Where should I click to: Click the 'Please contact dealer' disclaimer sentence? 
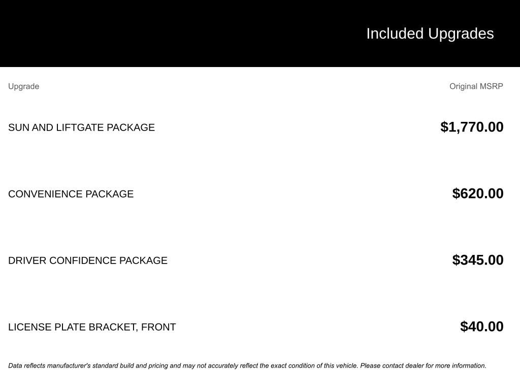[x=423, y=366]
